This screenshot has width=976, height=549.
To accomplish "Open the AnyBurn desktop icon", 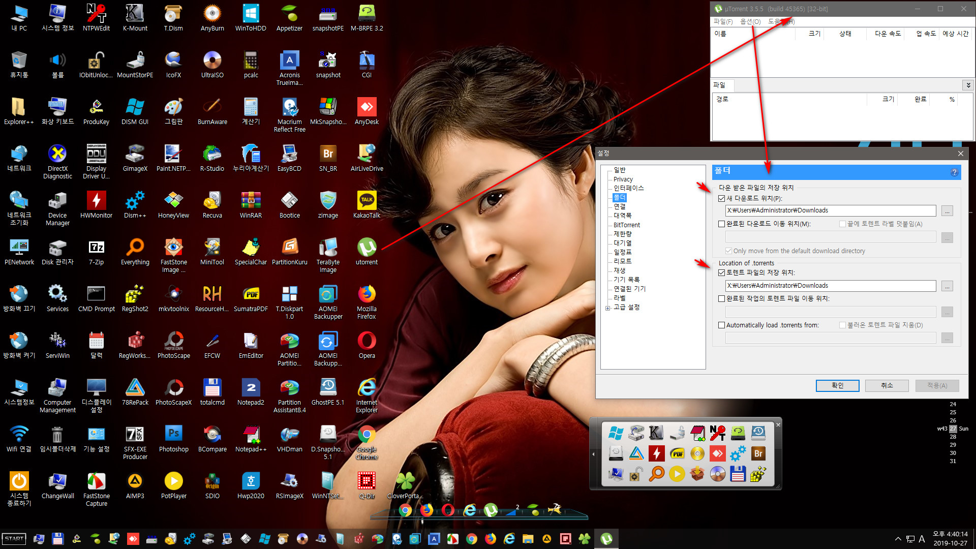I will tap(212, 18).
